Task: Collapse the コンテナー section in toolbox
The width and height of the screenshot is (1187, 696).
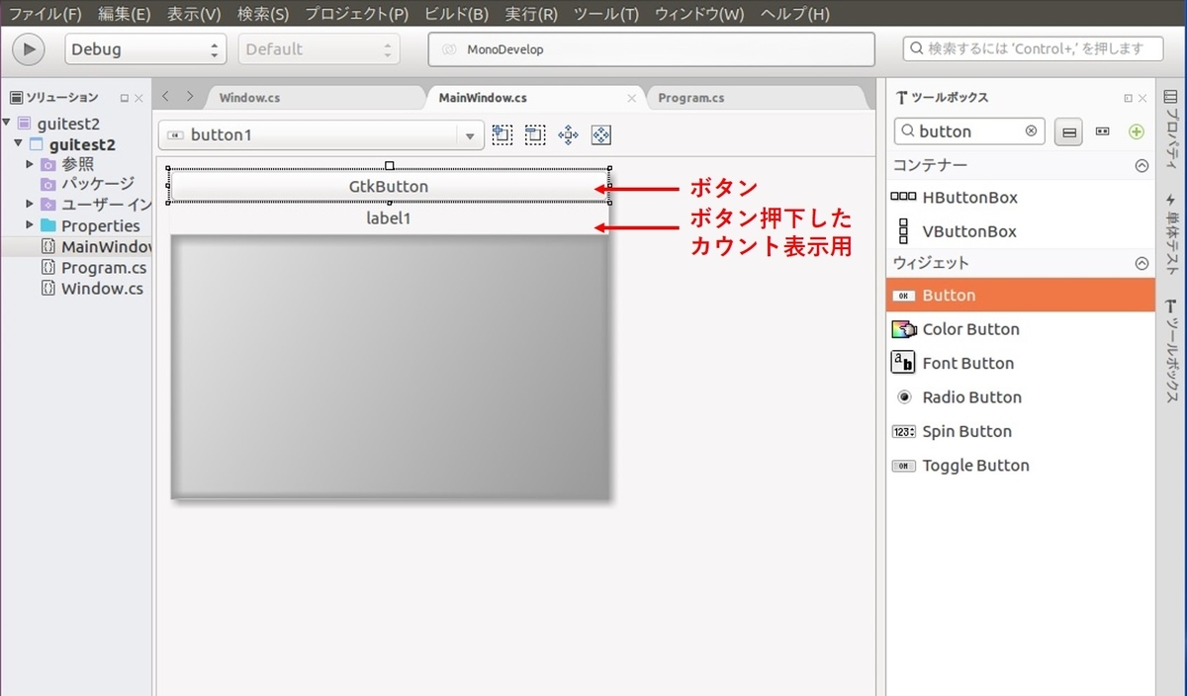Action: [1142, 164]
